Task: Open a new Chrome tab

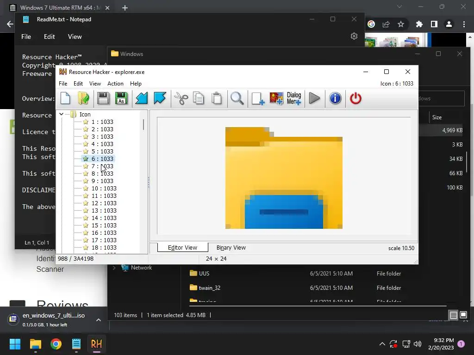Action: point(125,8)
